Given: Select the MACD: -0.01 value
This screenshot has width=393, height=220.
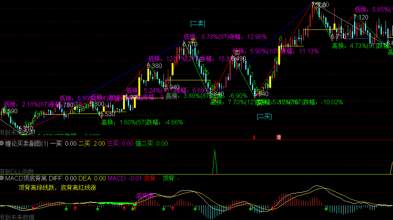Looking at the screenshot, I should click(x=125, y=179).
